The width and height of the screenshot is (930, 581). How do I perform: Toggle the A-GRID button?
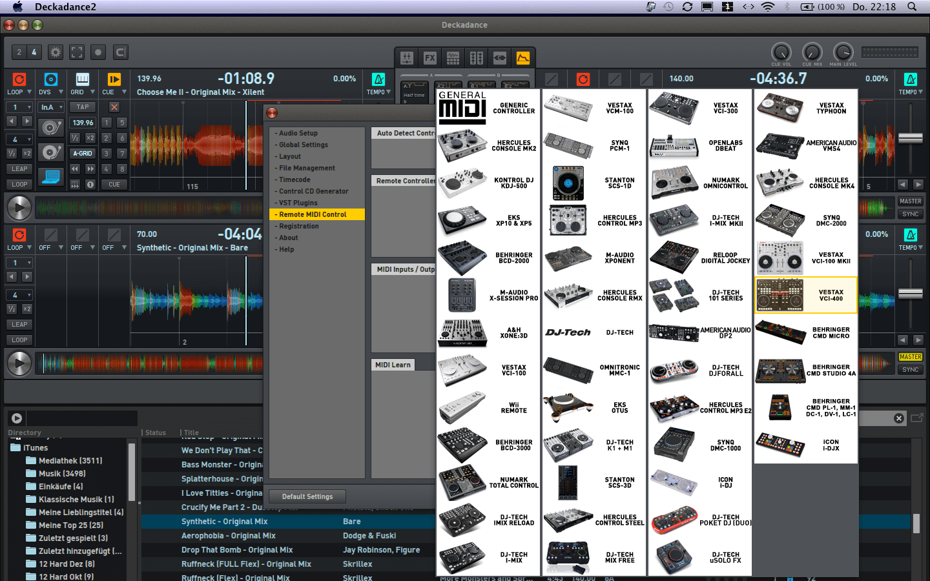(83, 154)
